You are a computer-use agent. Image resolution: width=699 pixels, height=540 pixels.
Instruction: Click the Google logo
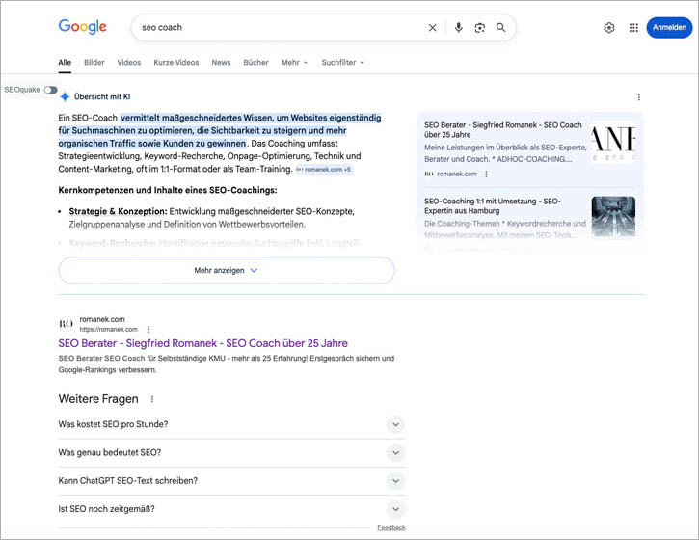click(x=83, y=27)
